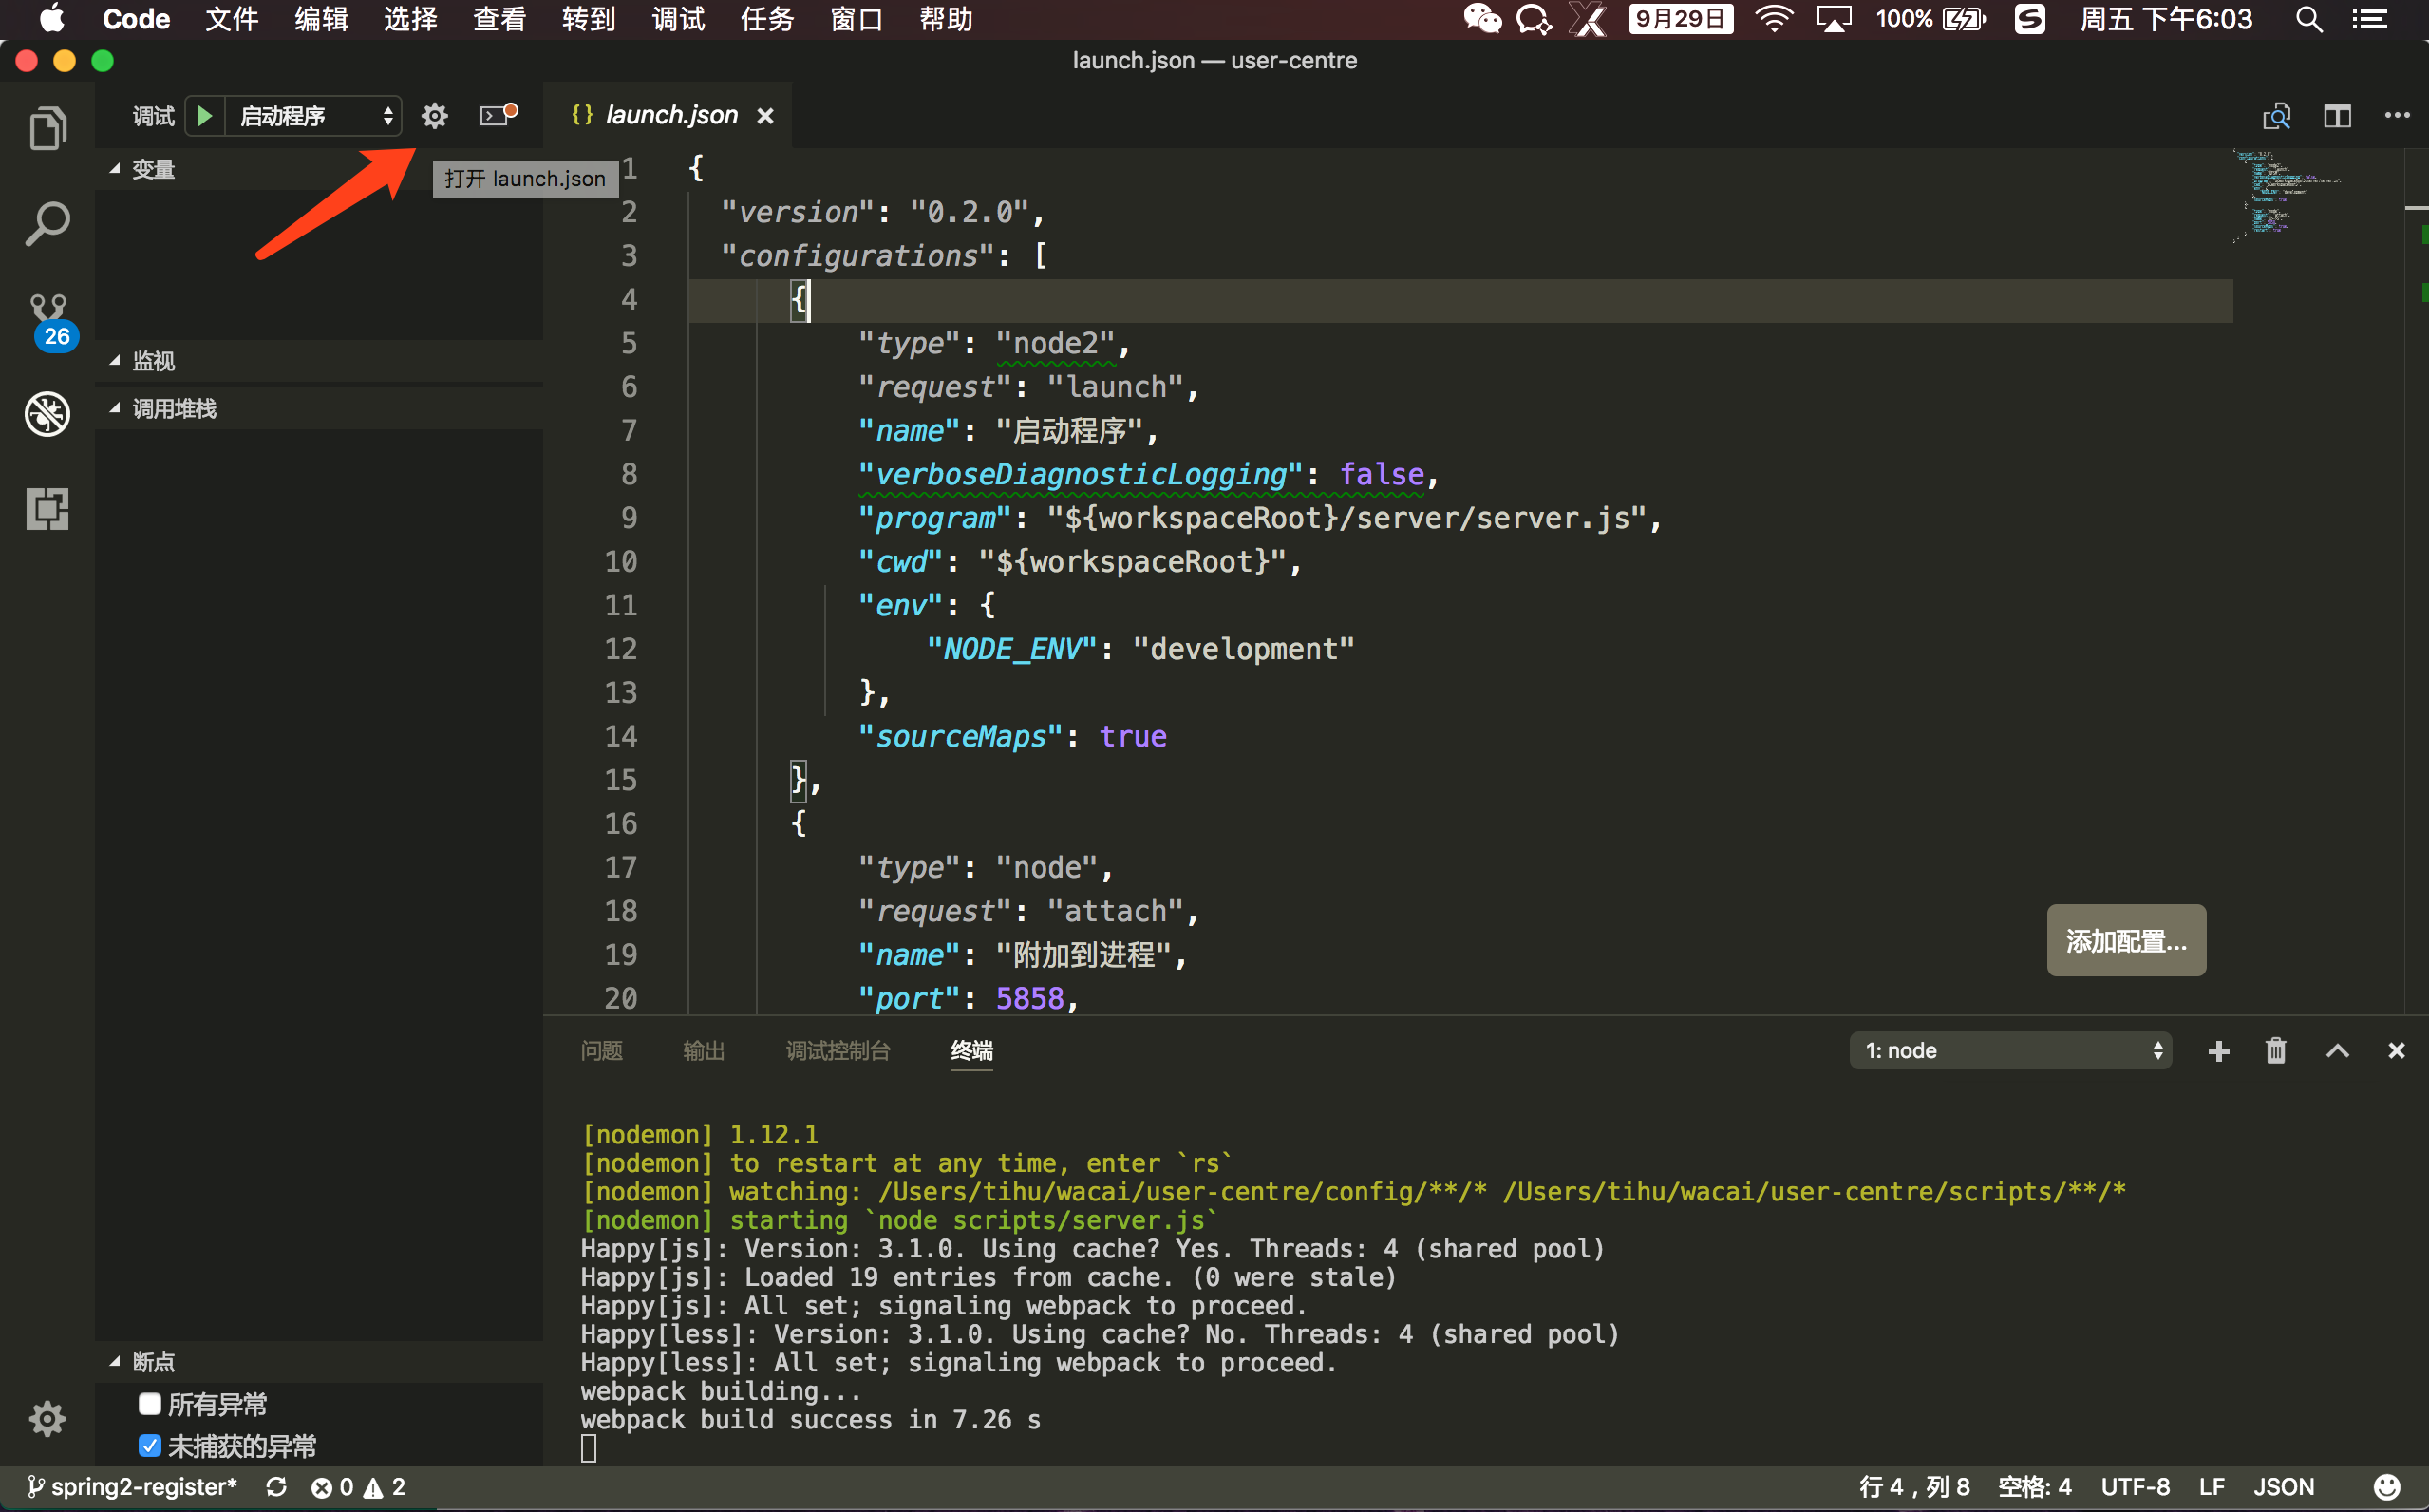Open the 启动程序 debug configuration dropdown
Screen dimensions: 2429x1512
coord(314,116)
